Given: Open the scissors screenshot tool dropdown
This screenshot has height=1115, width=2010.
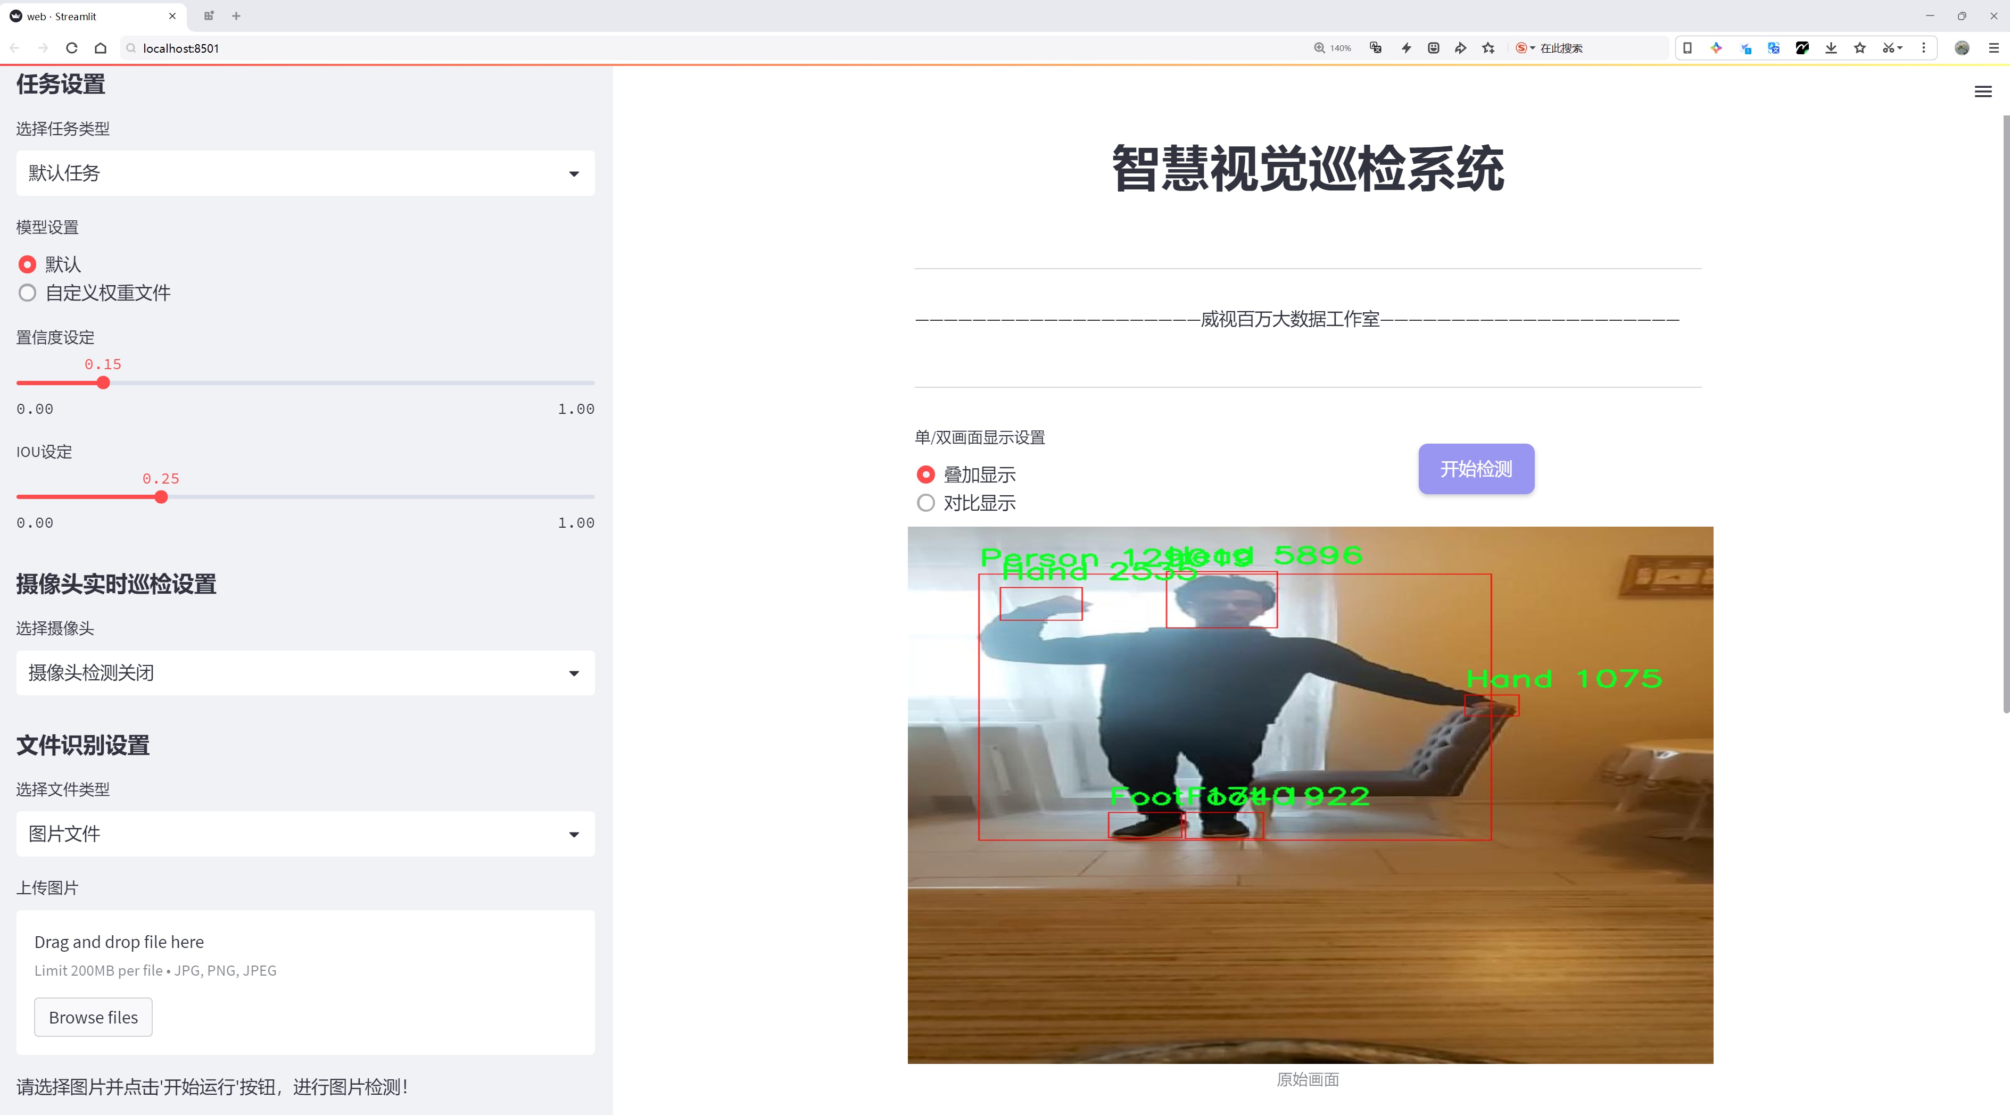Looking at the screenshot, I should click(x=1892, y=48).
